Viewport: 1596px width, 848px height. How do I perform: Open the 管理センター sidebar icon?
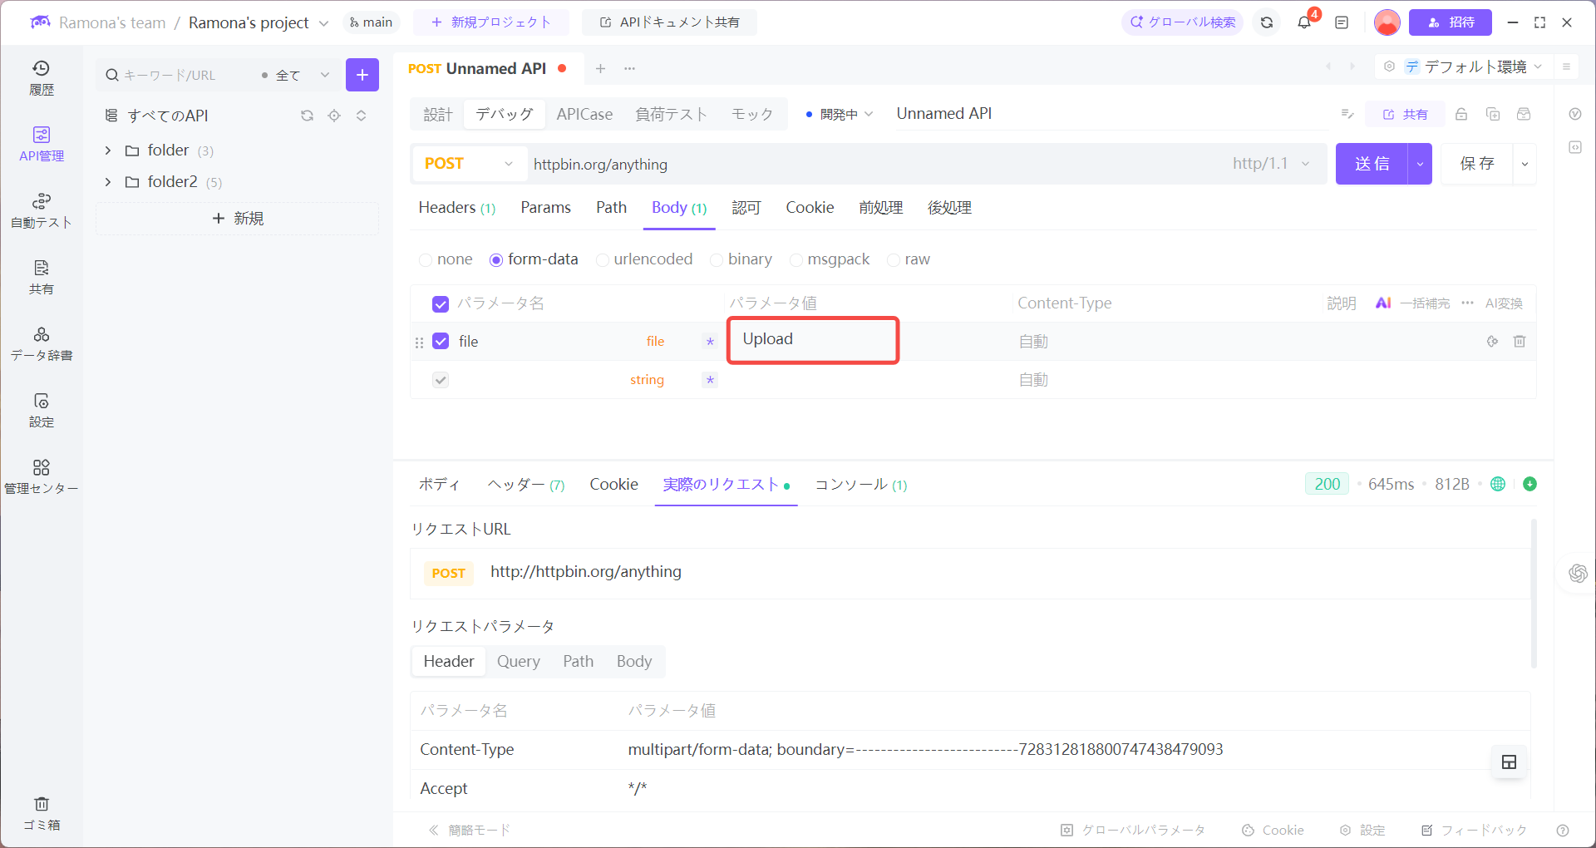(41, 477)
